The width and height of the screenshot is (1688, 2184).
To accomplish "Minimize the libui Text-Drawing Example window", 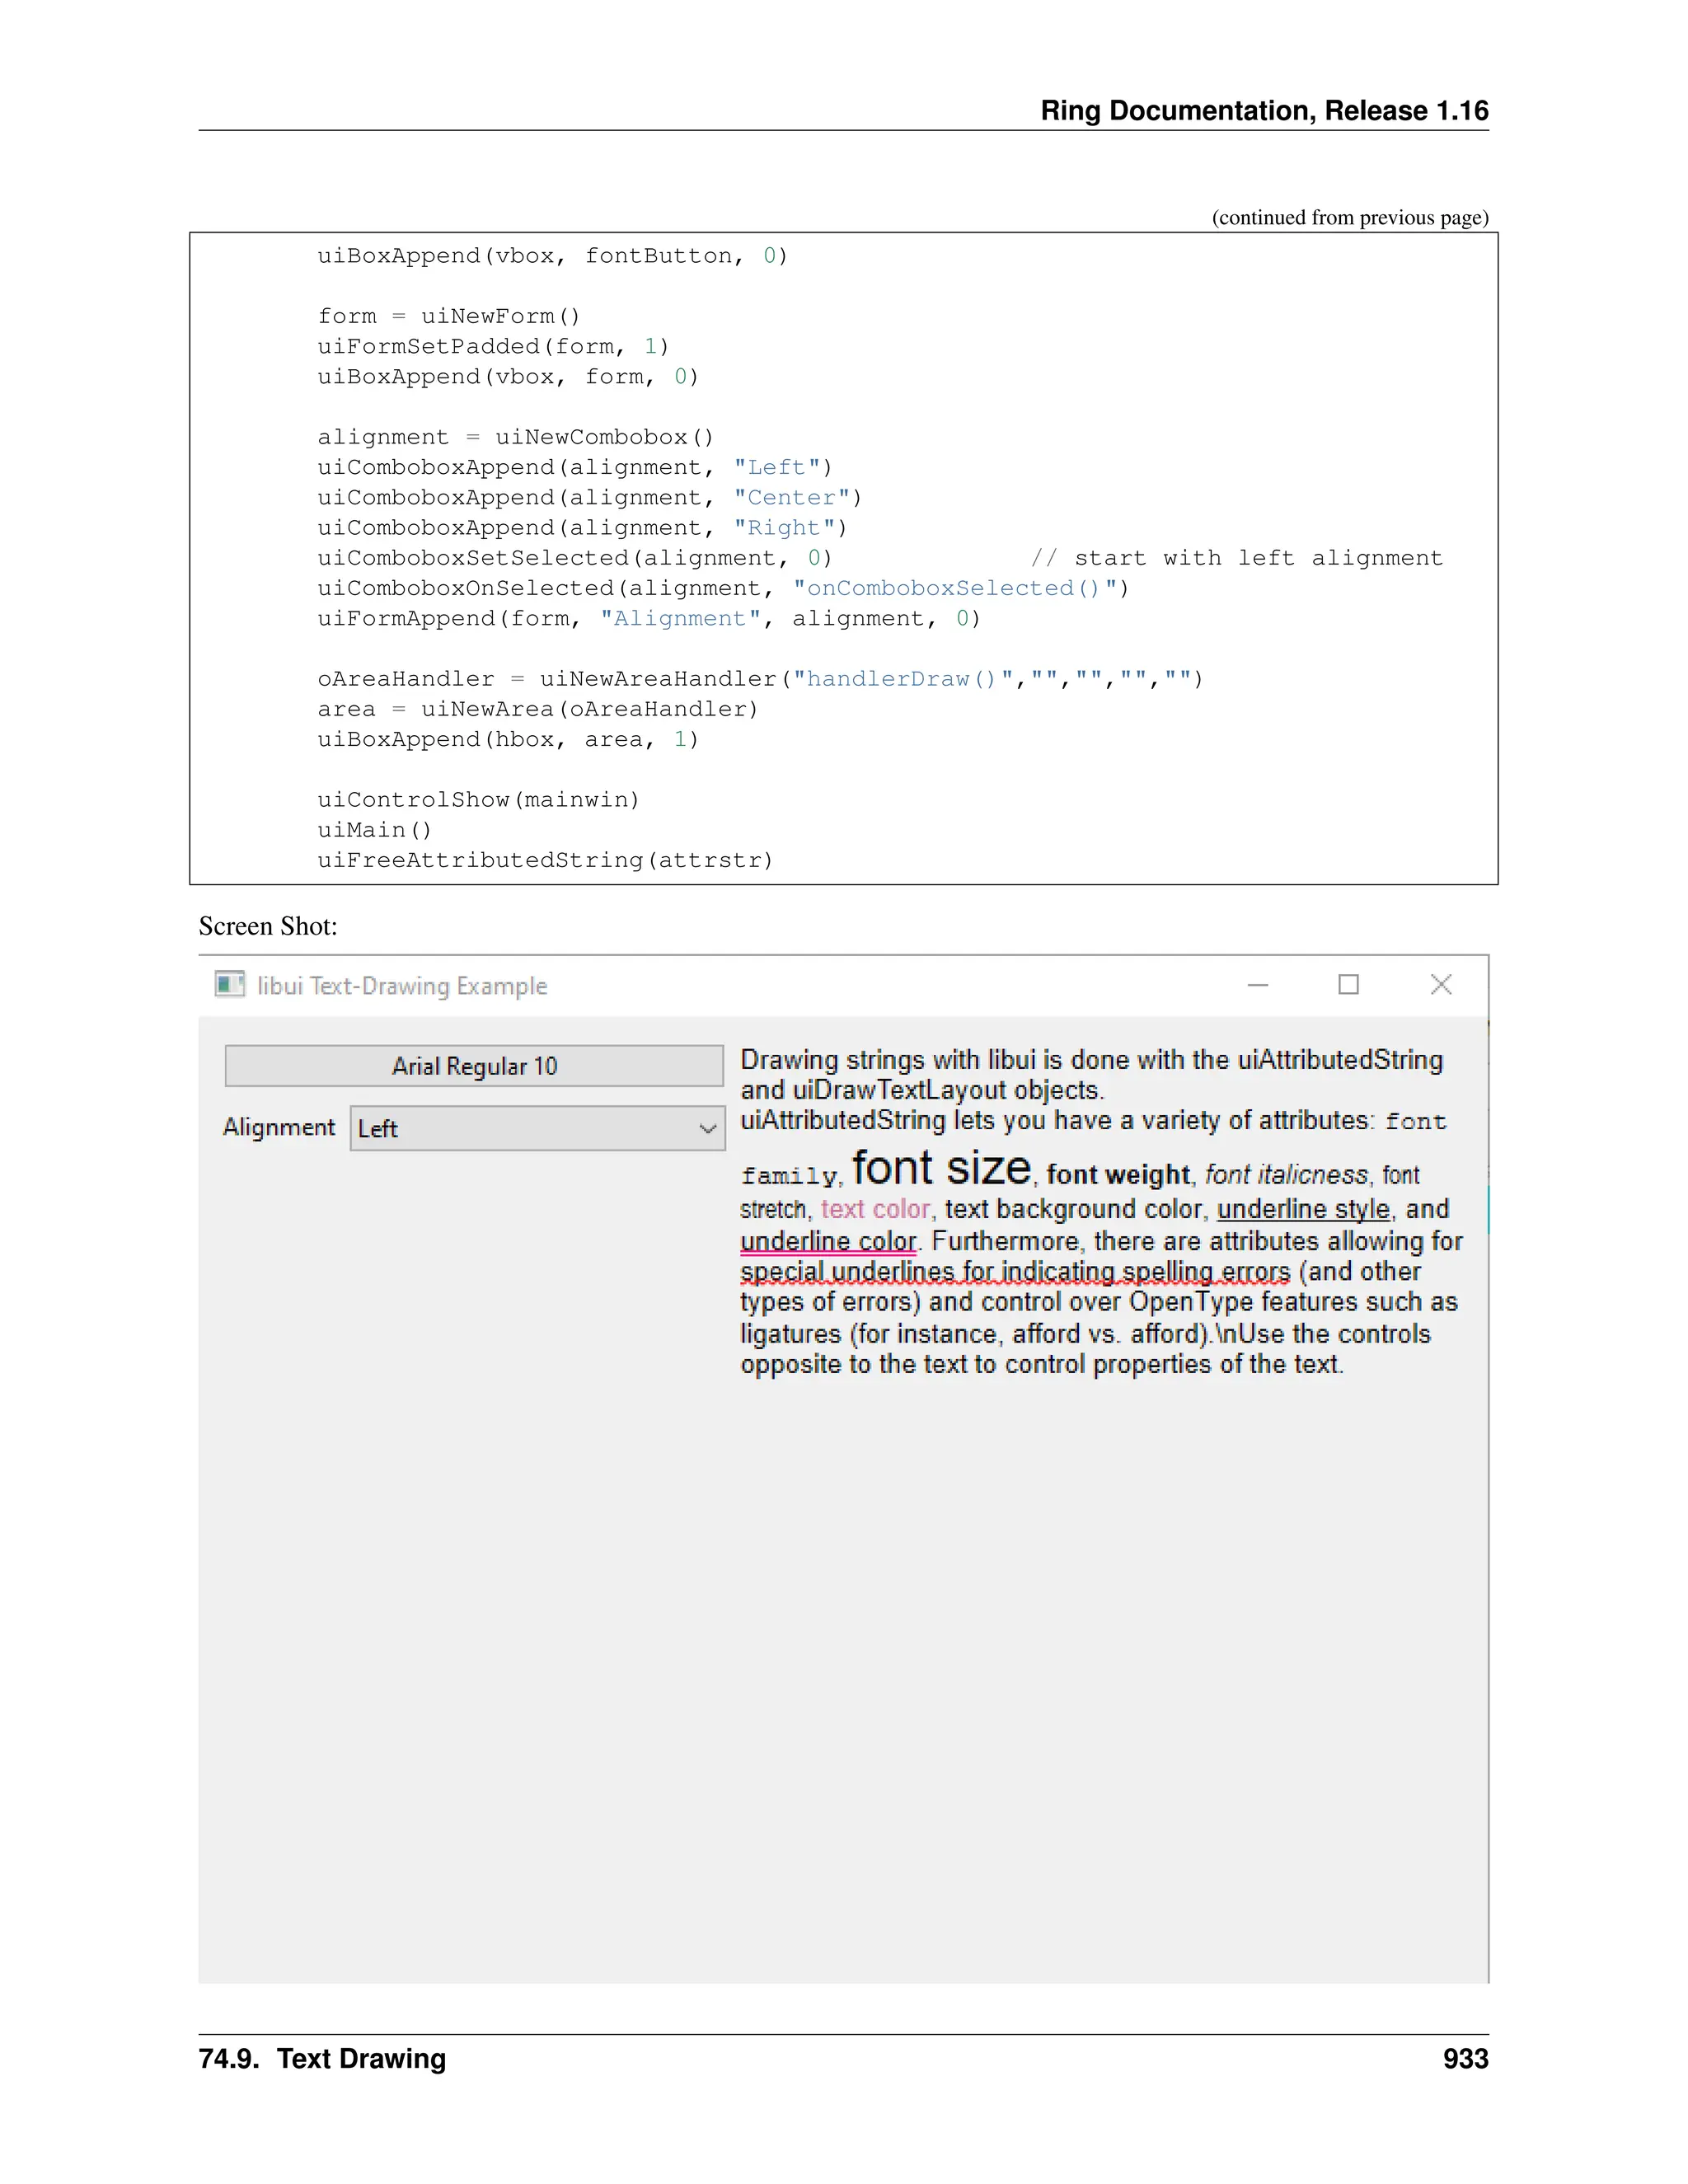I will [1258, 985].
